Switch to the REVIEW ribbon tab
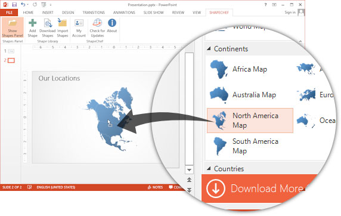 [178, 13]
